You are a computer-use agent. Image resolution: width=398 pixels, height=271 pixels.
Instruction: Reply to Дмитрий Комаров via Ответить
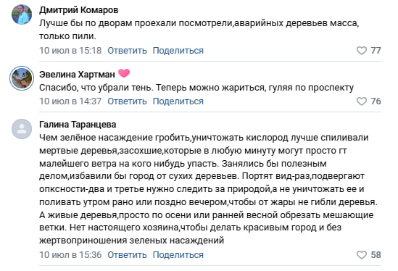coord(127,51)
